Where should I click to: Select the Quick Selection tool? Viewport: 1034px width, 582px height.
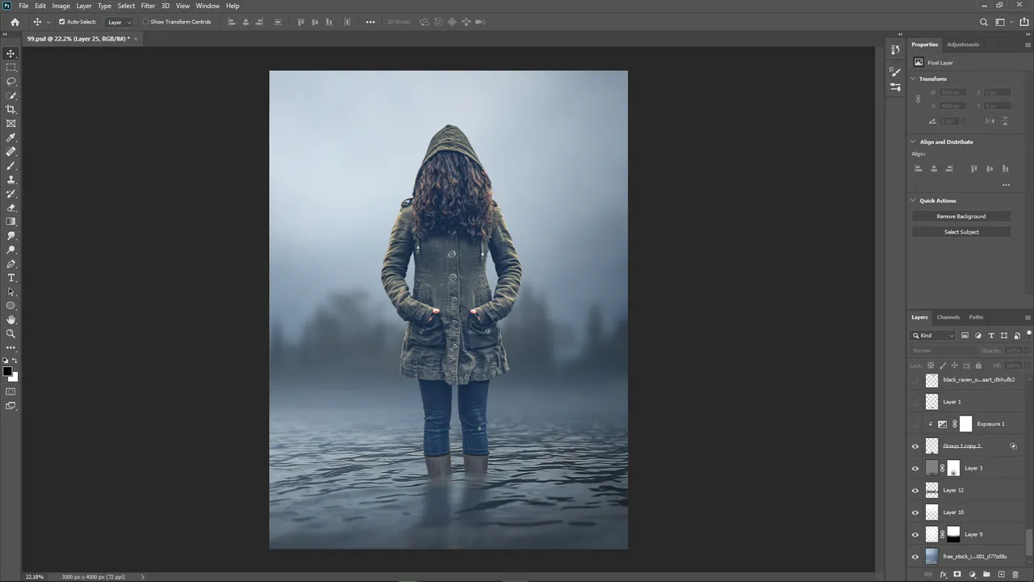click(11, 95)
